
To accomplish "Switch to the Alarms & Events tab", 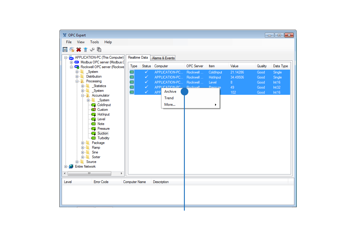I will coord(163,58).
